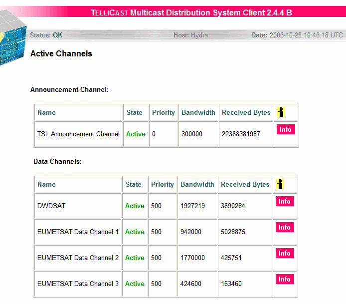Viewport: 346px width, 304px height.
Task: Click bandwidth value 1770000
Action: [x=192, y=258]
